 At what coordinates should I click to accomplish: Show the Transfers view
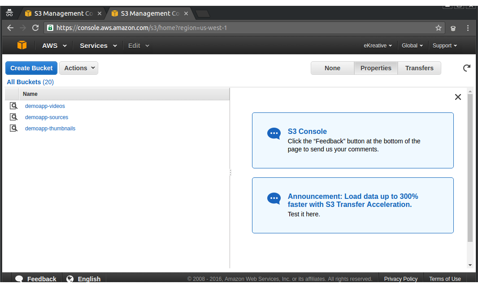pyautogui.click(x=419, y=68)
